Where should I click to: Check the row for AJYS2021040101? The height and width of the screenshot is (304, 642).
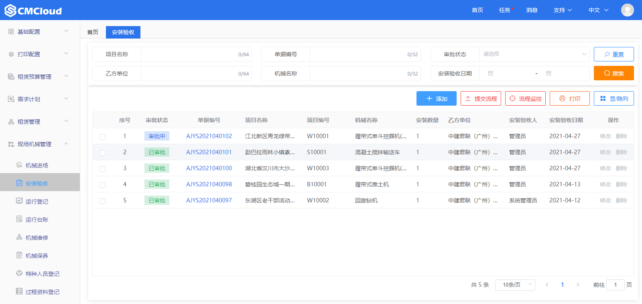point(103,153)
